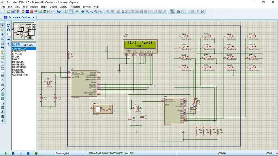Select the Junction dot mode tool
Image resolution: width=278 pixels, height=156 pixels.
[x=3, y=34]
